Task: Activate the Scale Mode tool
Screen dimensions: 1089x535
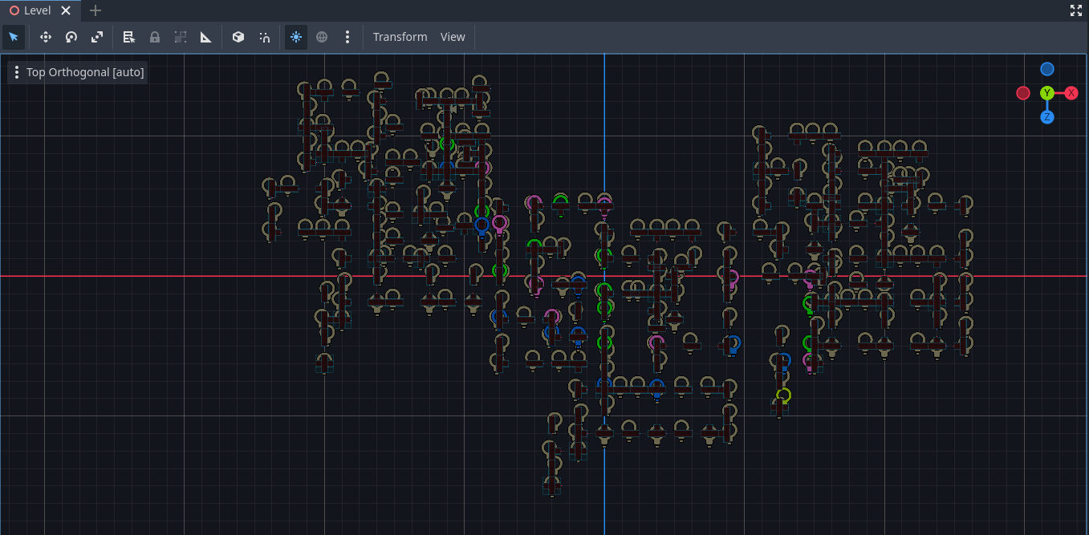Action: 97,37
